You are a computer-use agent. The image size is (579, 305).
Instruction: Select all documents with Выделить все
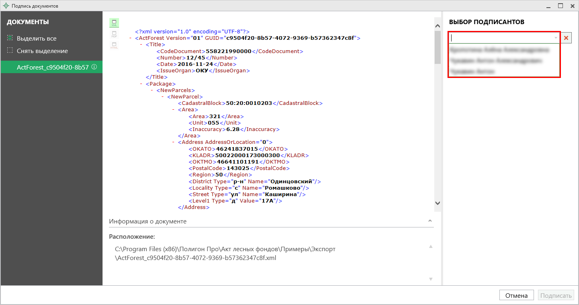pyautogui.click(x=36, y=39)
